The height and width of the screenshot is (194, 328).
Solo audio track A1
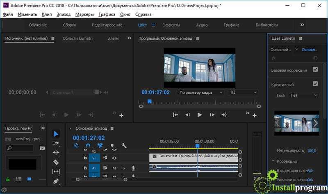tap(124, 168)
